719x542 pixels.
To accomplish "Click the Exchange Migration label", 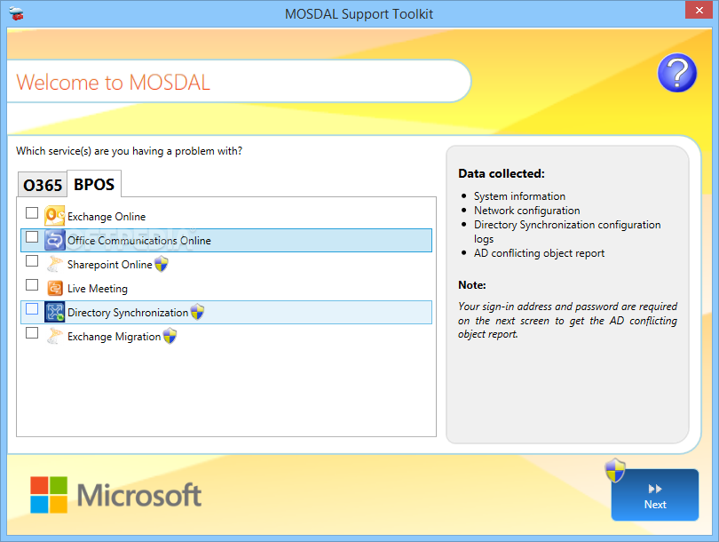I will point(115,337).
